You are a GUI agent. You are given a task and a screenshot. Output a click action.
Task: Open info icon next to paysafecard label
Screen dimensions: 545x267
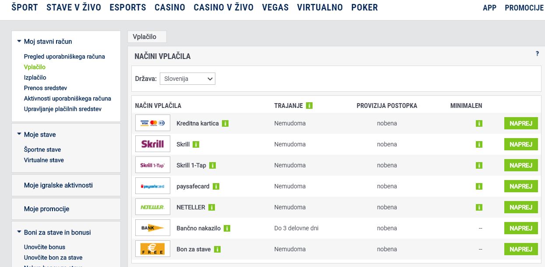(216, 187)
